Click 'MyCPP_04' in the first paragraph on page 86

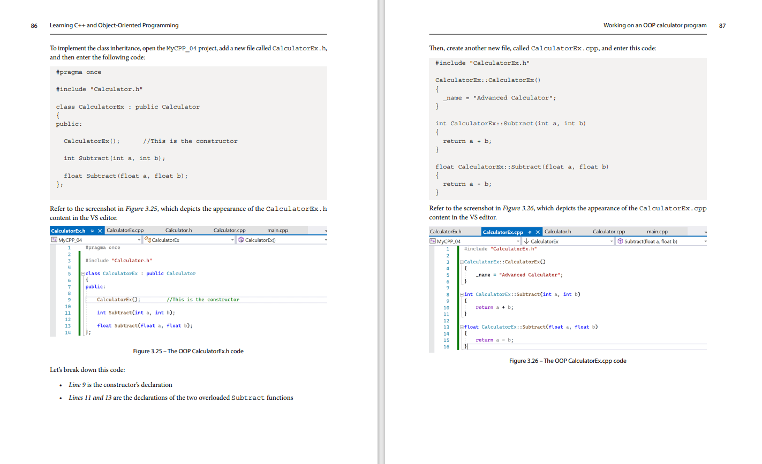click(x=182, y=48)
